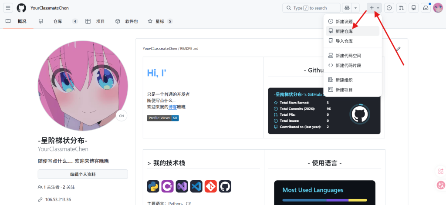Click the 使用语言 heading

(324, 163)
